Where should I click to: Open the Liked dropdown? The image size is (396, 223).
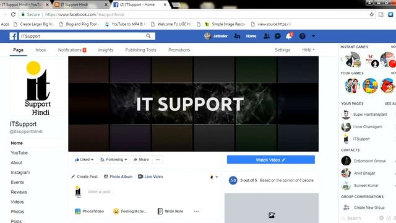point(84,160)
